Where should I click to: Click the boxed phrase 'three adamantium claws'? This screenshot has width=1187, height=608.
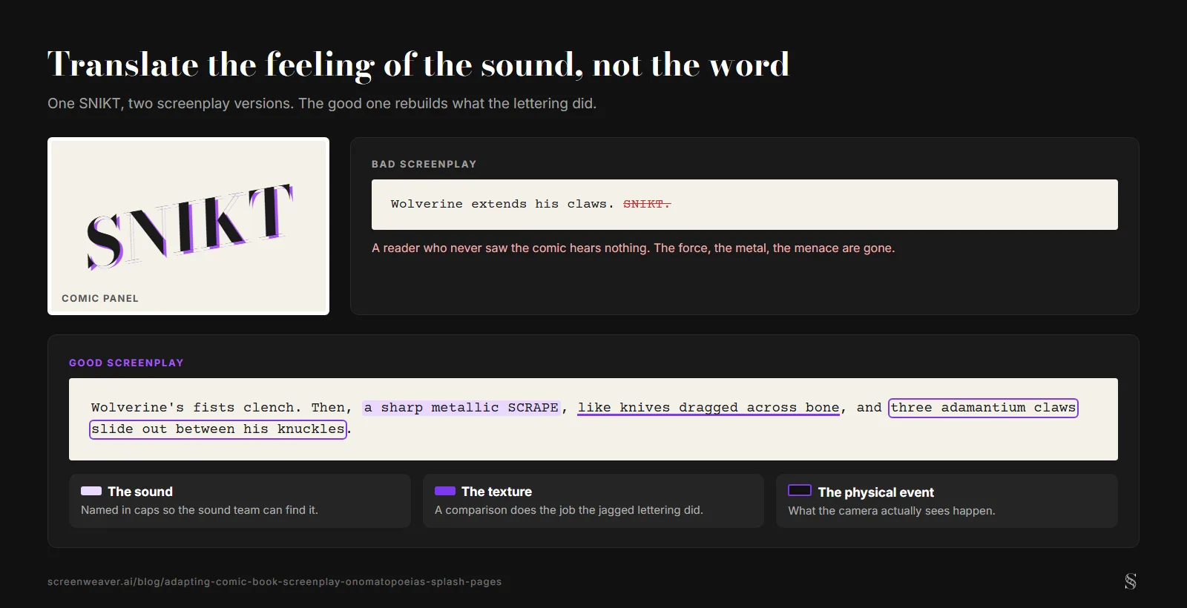pyautogui.click(x=983, y=408)
